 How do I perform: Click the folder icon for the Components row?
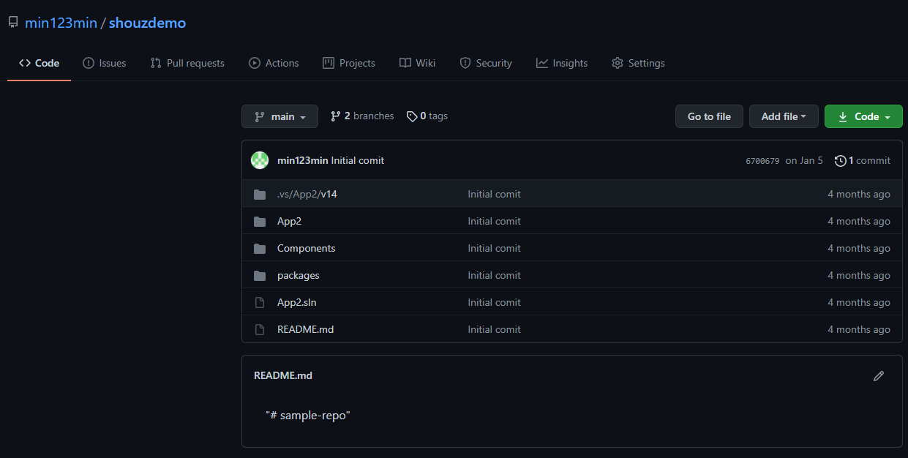coord(260,249)
